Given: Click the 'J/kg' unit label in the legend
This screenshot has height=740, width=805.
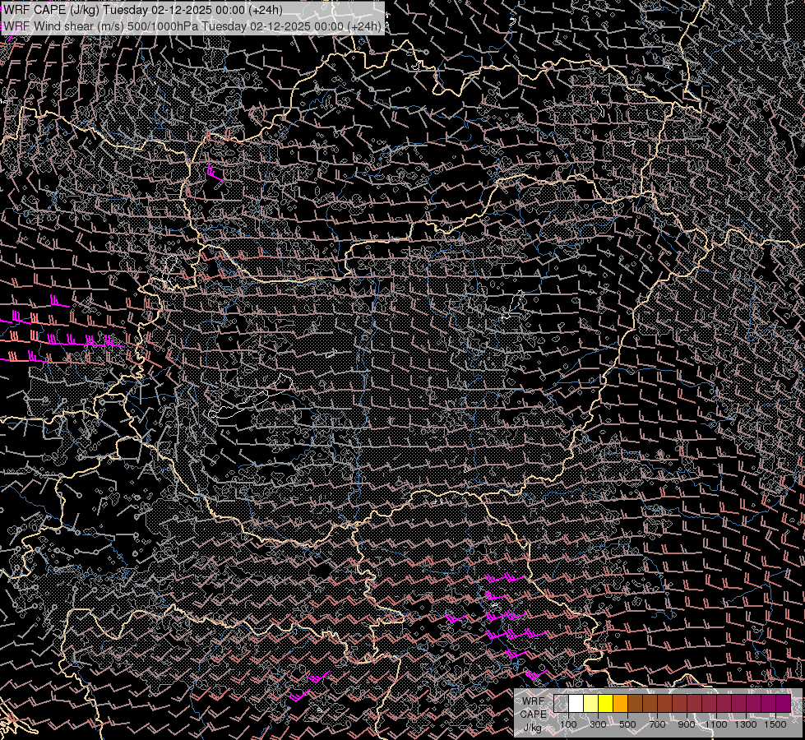Looking at the screenshot, I should [532, 728].
